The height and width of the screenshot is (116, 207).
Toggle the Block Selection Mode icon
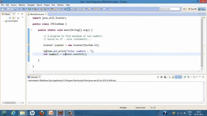[75, 9]
